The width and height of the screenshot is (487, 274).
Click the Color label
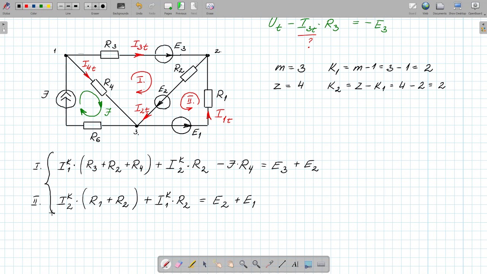point(33,13)
